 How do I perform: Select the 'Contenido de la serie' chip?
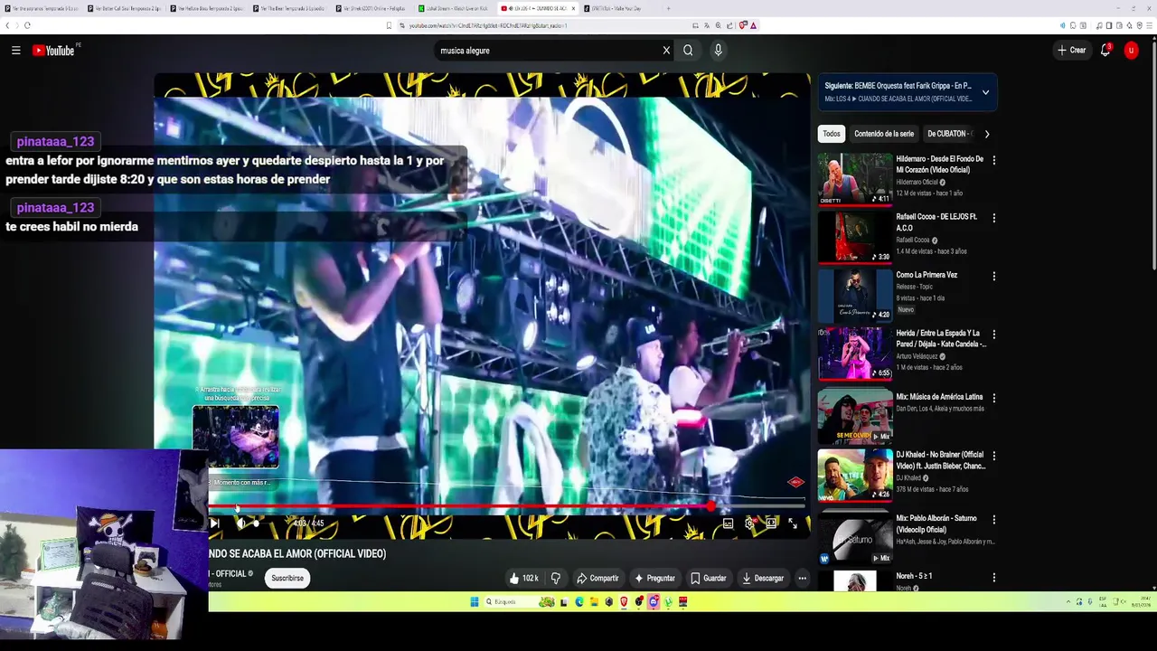884,134
